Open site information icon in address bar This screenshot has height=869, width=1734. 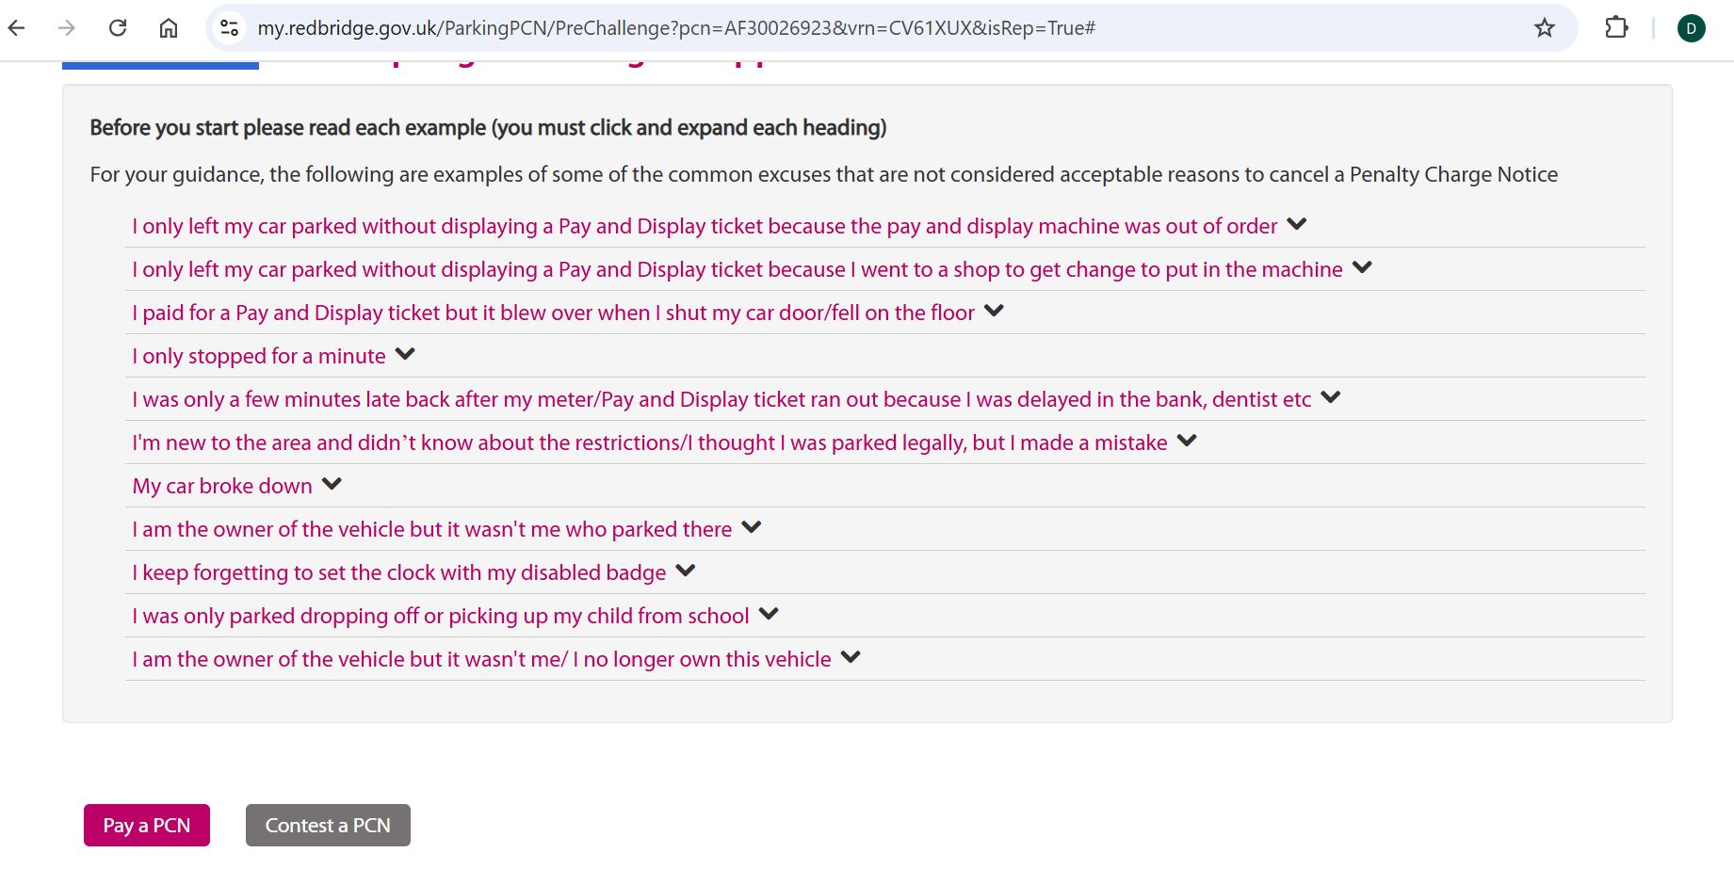(229, 28)
